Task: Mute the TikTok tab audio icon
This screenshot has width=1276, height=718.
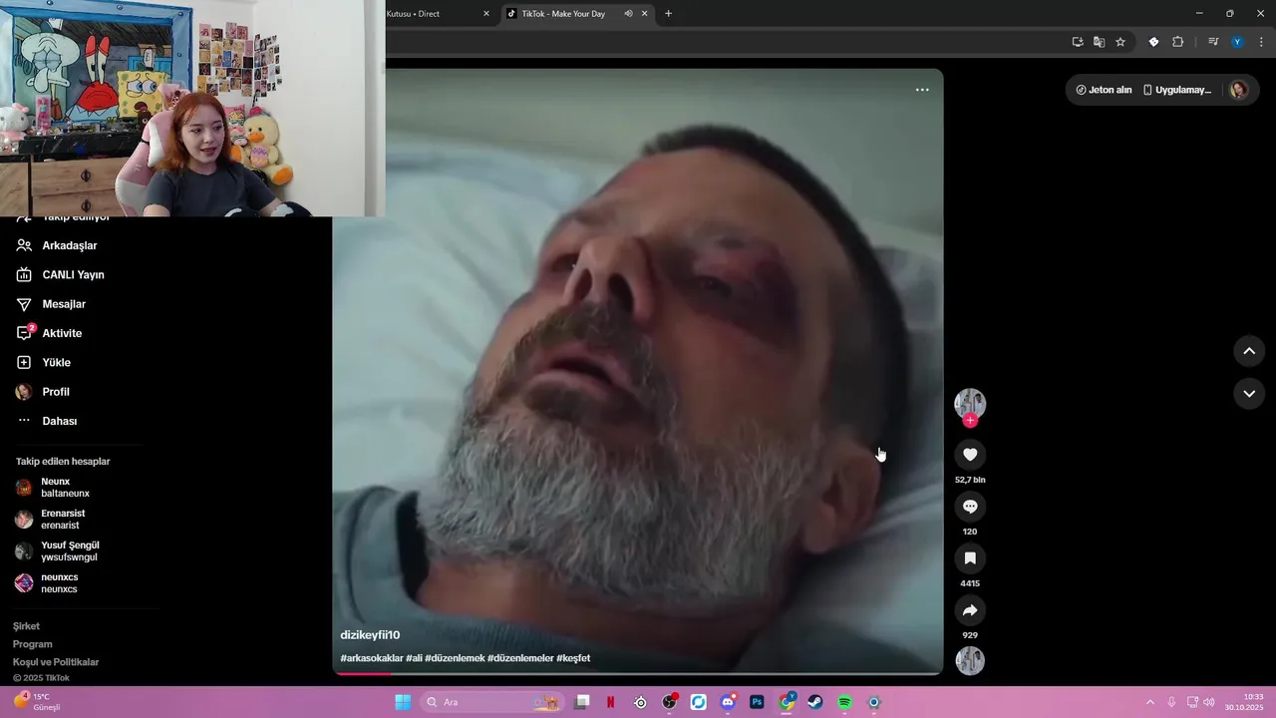Action: click(628, 14)
